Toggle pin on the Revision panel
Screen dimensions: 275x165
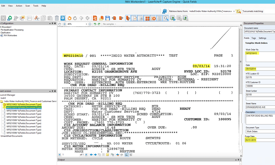click(x=52, y=91)
